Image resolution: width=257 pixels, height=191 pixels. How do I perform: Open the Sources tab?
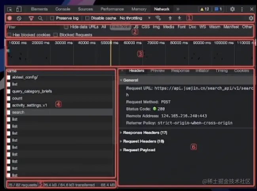click(x=86, y=9)
